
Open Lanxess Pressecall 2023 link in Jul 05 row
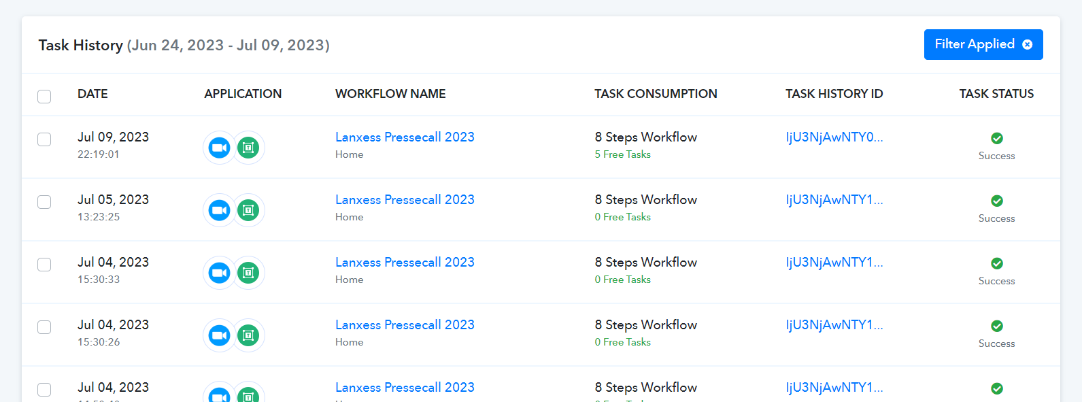coord(405,199)
